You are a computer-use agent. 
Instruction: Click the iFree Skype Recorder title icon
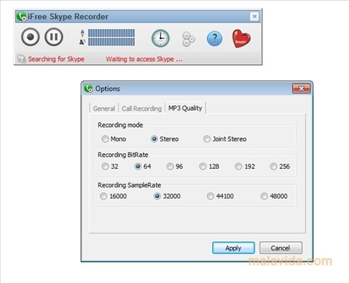click(21, 16)
